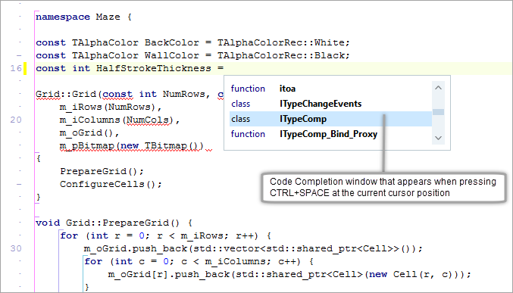Click the completion list scrollbar thumb

[x=439, y=112]
